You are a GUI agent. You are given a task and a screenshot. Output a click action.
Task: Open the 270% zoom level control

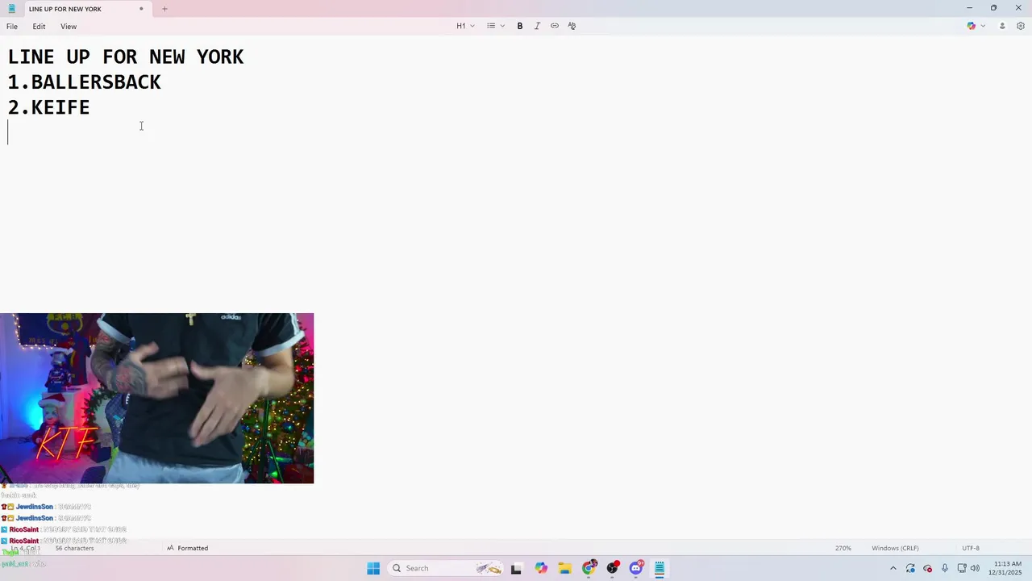tap(843, 548)
